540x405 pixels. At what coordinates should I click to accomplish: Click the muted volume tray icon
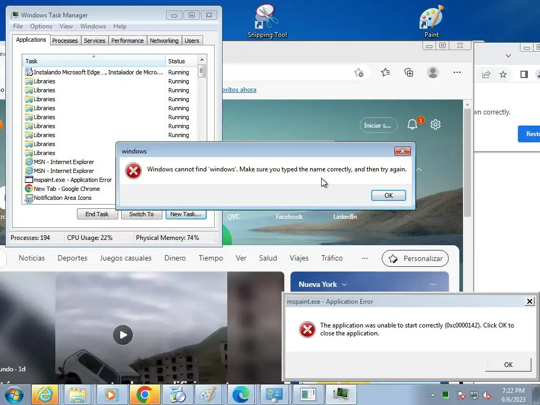pyautogui.click(x=487, y=395)
